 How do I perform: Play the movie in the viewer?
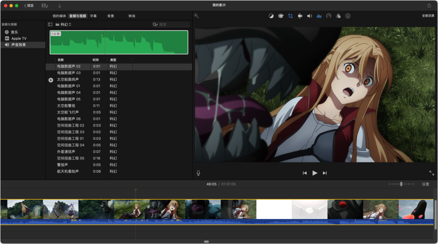[x=315, y=173]
